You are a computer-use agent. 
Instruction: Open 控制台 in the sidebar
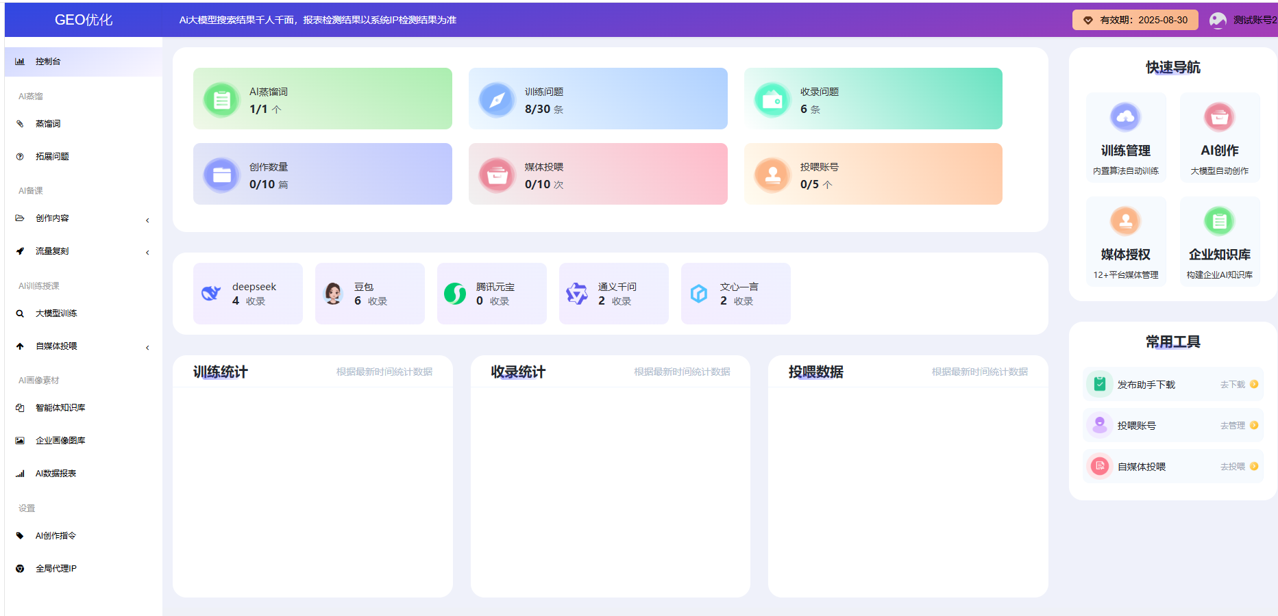pos(48,62)
